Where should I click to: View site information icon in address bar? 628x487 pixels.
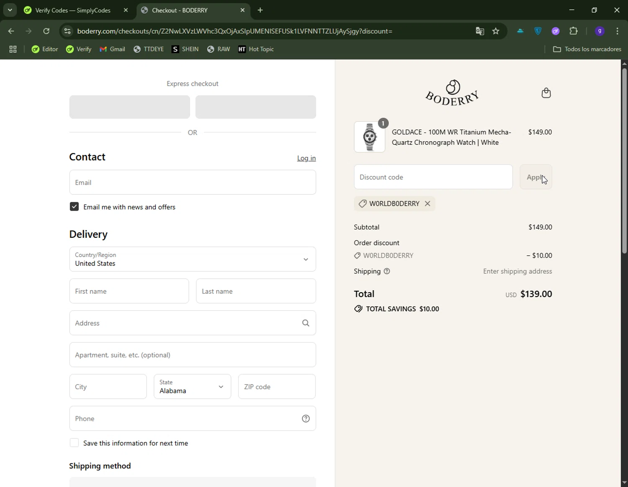[67, 31]
